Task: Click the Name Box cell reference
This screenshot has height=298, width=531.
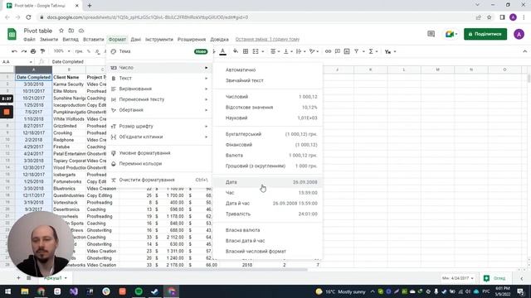Action: (x=17, y=62)
